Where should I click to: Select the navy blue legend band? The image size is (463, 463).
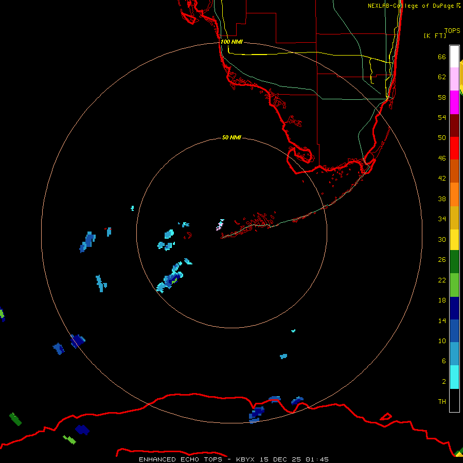coord(454,308)
